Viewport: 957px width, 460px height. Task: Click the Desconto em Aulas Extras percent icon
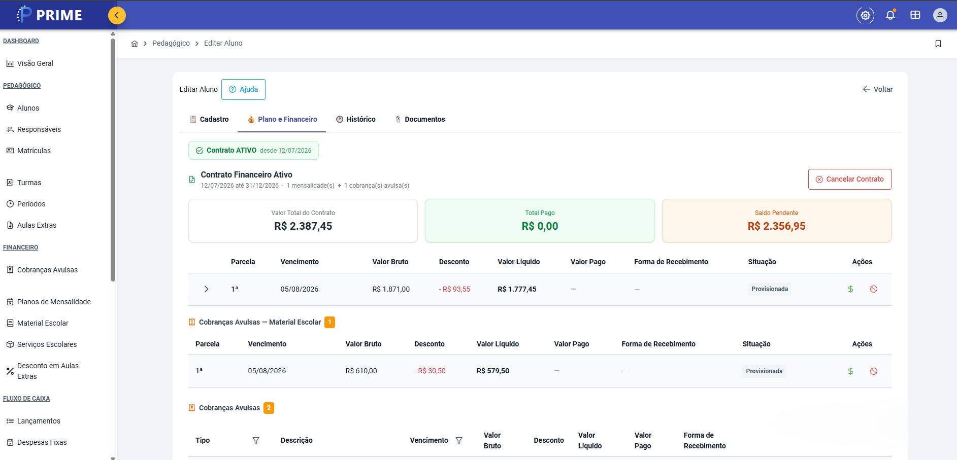(10, 371)
